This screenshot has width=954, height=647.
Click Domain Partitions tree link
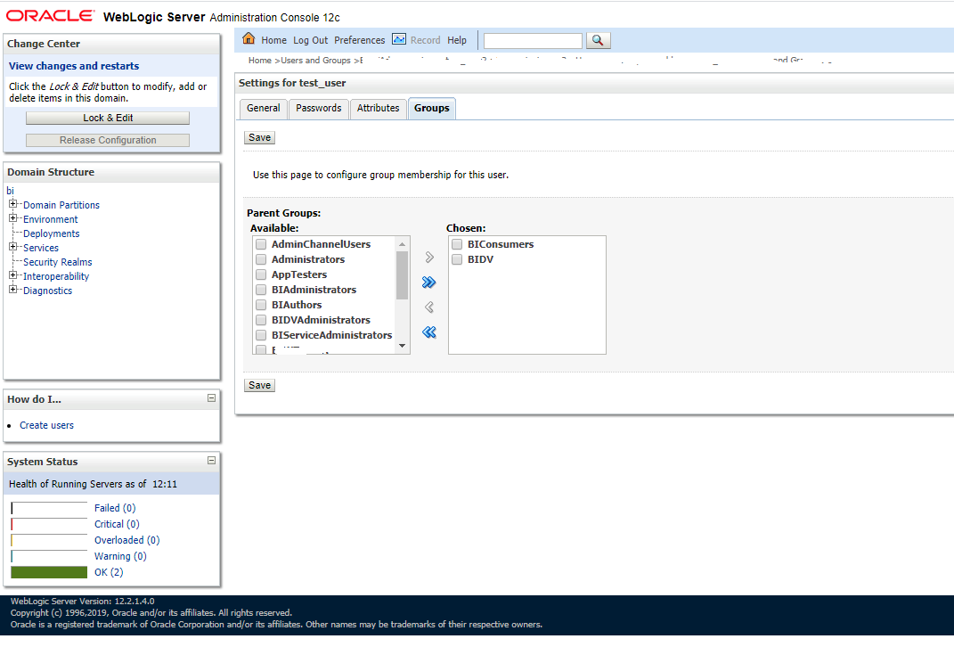pos(61,205)
